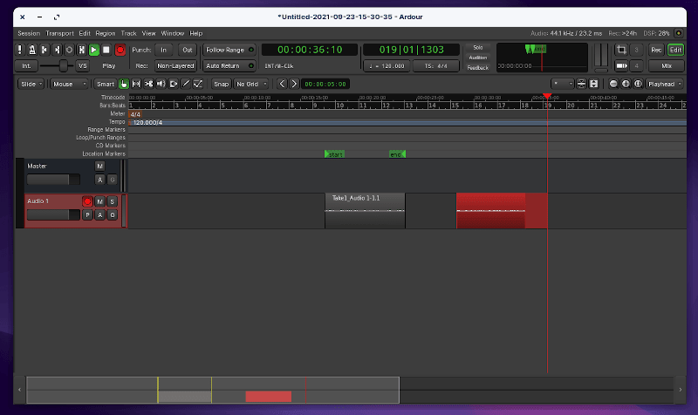Toggle the metronome click icon

pyautogui.click(x=32, y=51)
